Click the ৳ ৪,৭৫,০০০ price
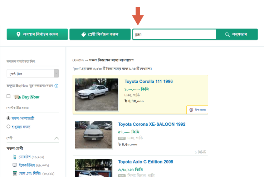264x177 pixels. [134, 101]
